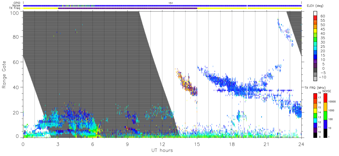
Task: Click the '12' tick label on the UT hours axis
Action: pos(162,144)
